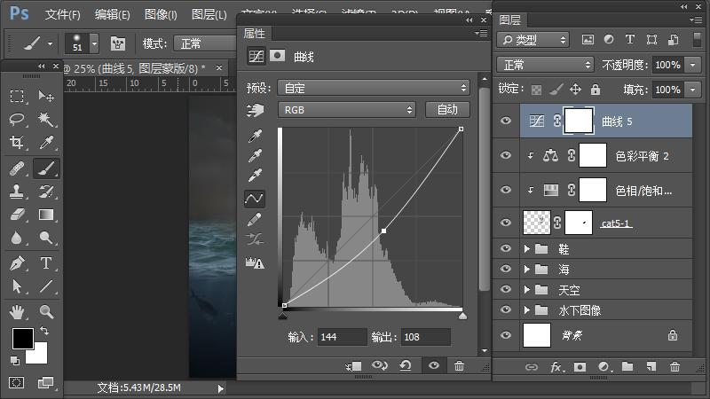
Task: Delete the adjustment layer via trash icon in Properties
Action: tap(459, 365)
